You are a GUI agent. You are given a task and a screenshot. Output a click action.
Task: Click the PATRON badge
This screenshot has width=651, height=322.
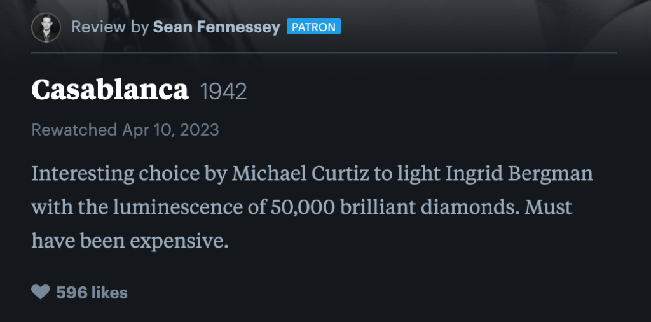[314, 27]
